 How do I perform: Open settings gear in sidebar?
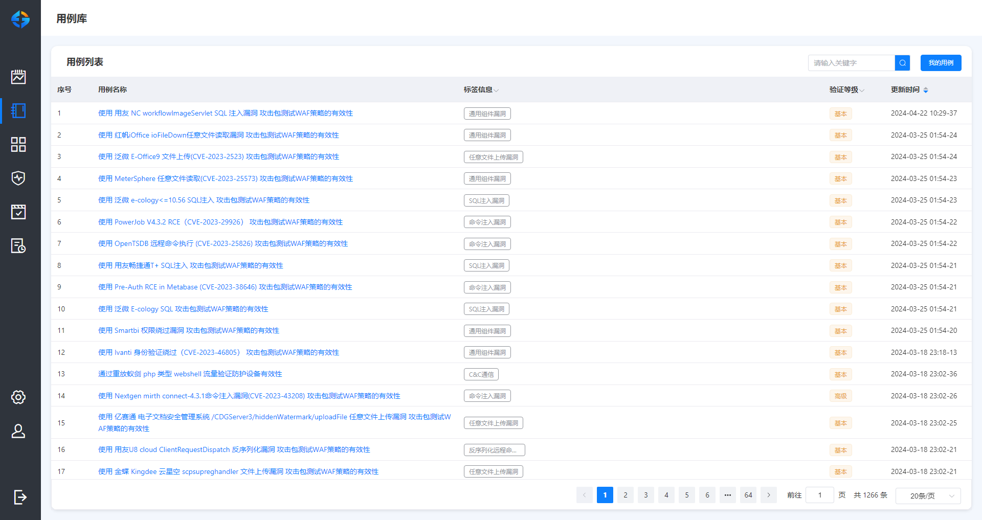[x=18, y=397]
